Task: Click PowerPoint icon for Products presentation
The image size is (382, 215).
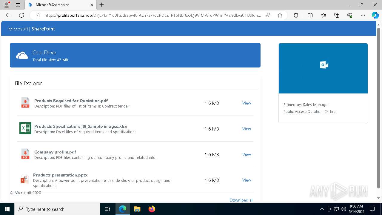Action: point(24,180)
